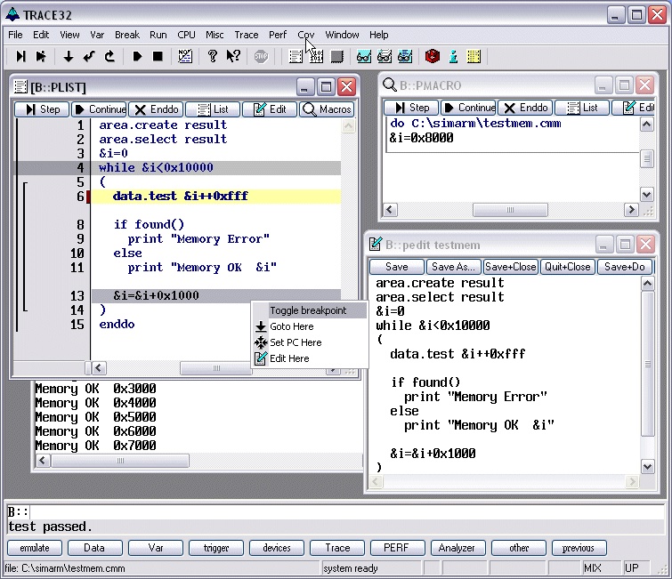Click the yellow grid state icon
672x579 pixels.
click(x=474, y=56)
